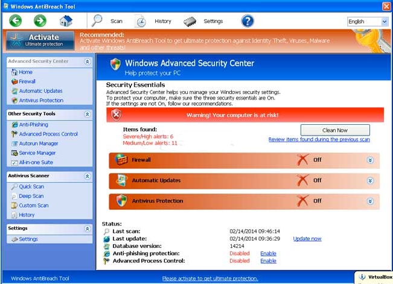Select Firewall in the sidebar

27,81
